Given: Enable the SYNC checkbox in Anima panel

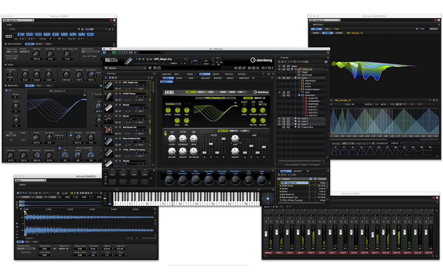Looking at the screenshot, I should pyautogui.click(x=253, y=104).
